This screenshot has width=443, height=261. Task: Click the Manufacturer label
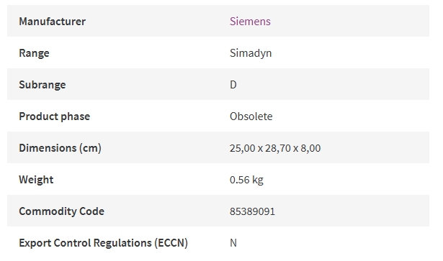pos(53,22)
